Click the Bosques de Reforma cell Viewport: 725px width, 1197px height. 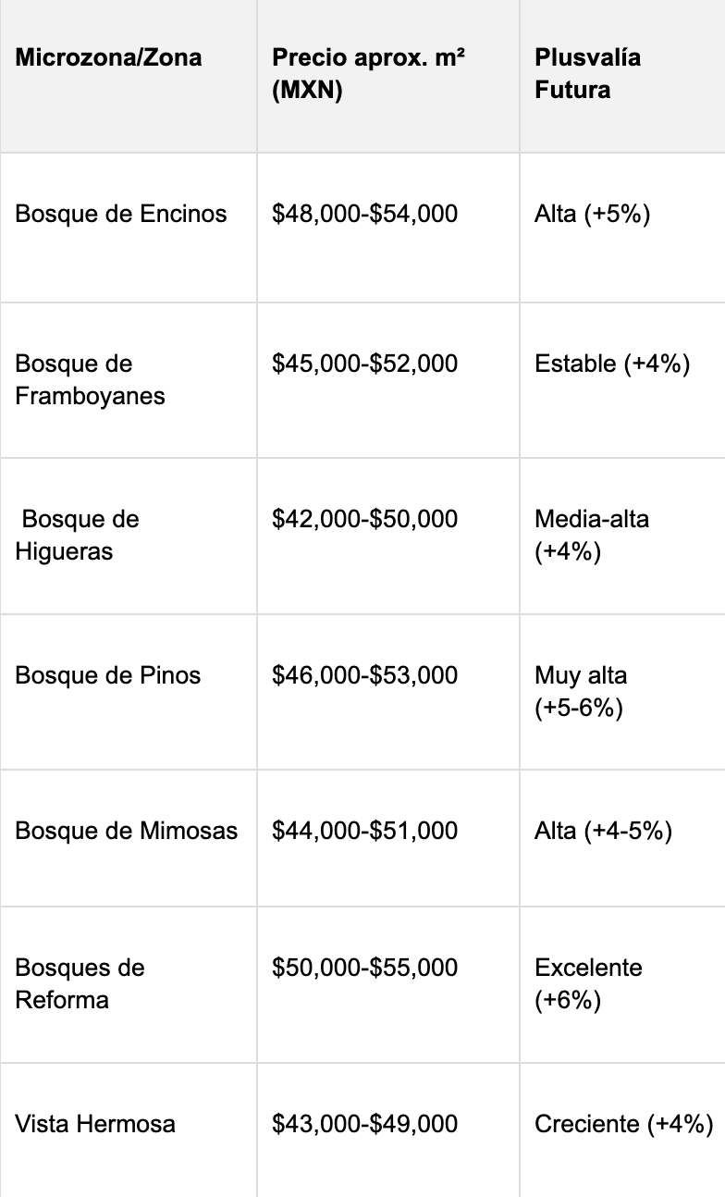click(80, 983)
